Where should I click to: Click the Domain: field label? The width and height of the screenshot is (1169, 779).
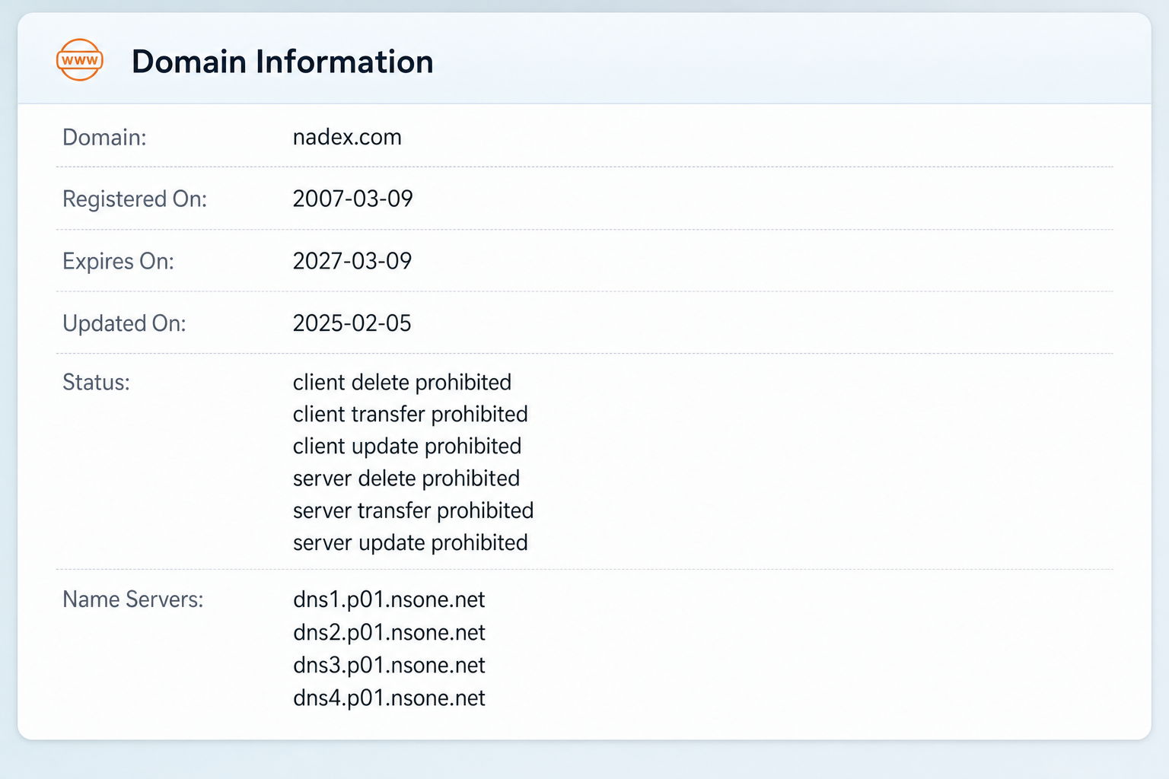(104, 137)
